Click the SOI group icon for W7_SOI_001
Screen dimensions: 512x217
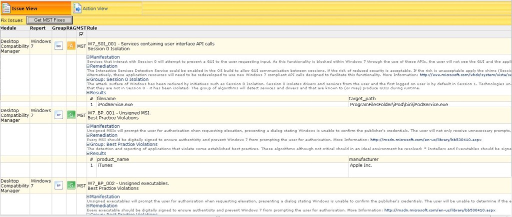click(58, 46)
